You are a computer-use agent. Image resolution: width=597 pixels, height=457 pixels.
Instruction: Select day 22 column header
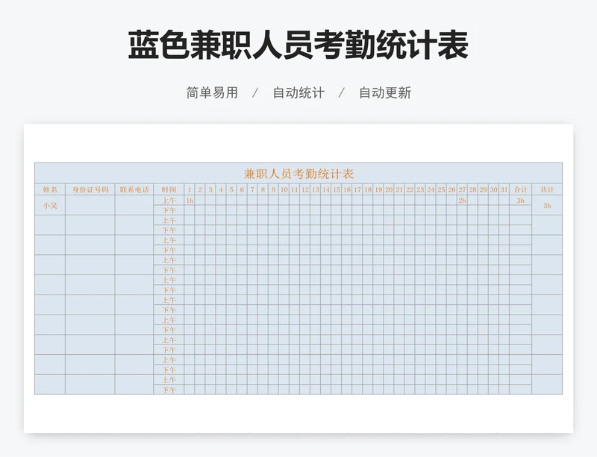(x=410, y=189)
